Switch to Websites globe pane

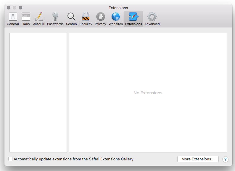[115, 19]
